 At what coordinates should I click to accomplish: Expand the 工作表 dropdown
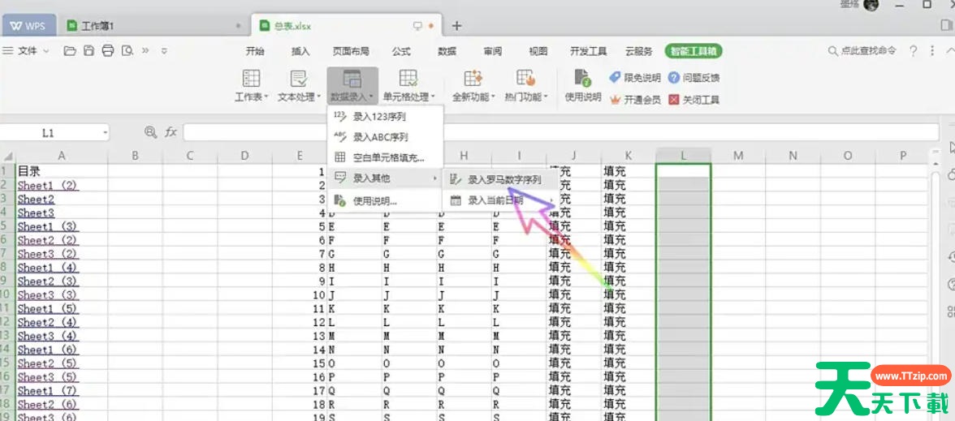(252, 97)
